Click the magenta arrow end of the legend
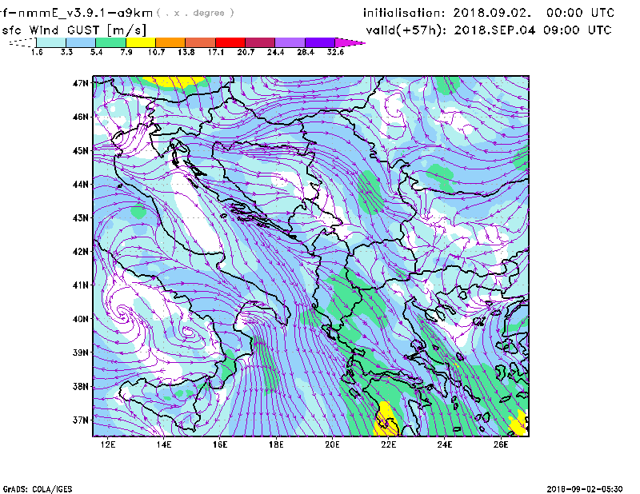Viewport: 640px width, 494px height. [350, 42]
